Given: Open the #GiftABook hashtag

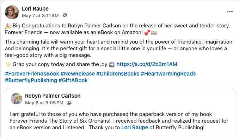Looking at the screenshot, I should (x=73, y=80).
